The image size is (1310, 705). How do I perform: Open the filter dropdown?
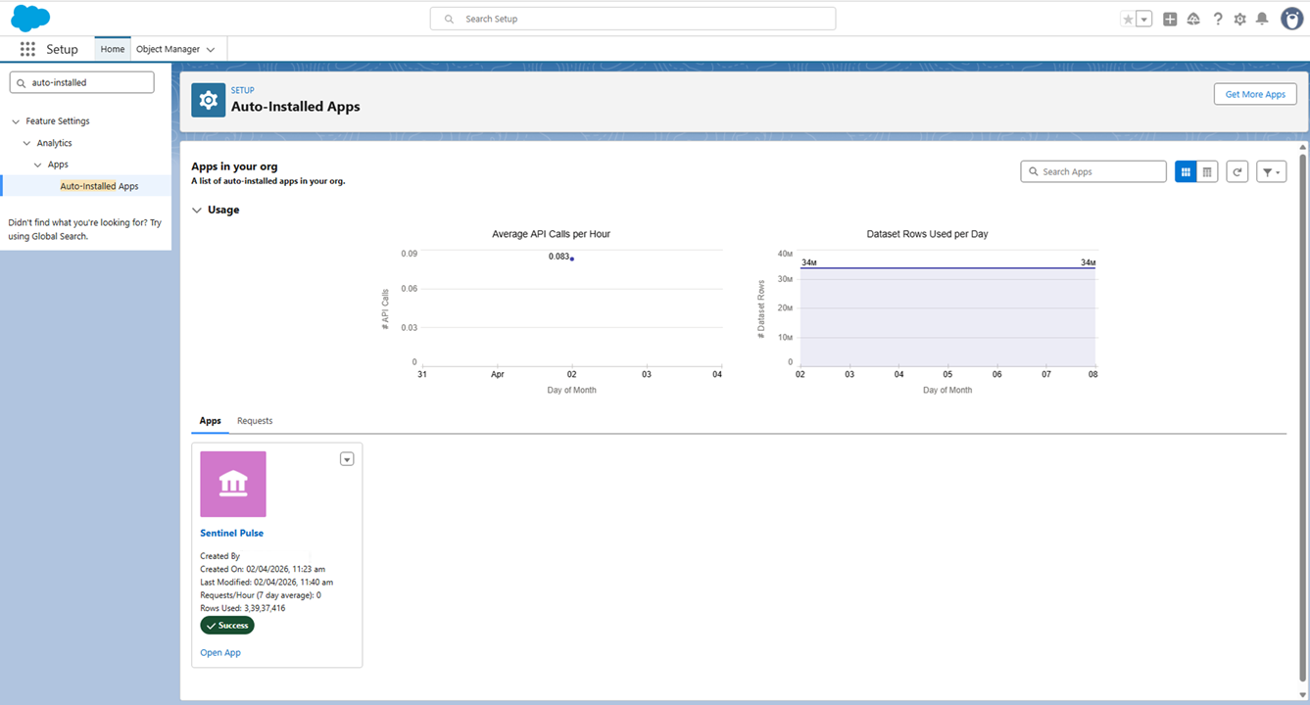coord(1271,171)
